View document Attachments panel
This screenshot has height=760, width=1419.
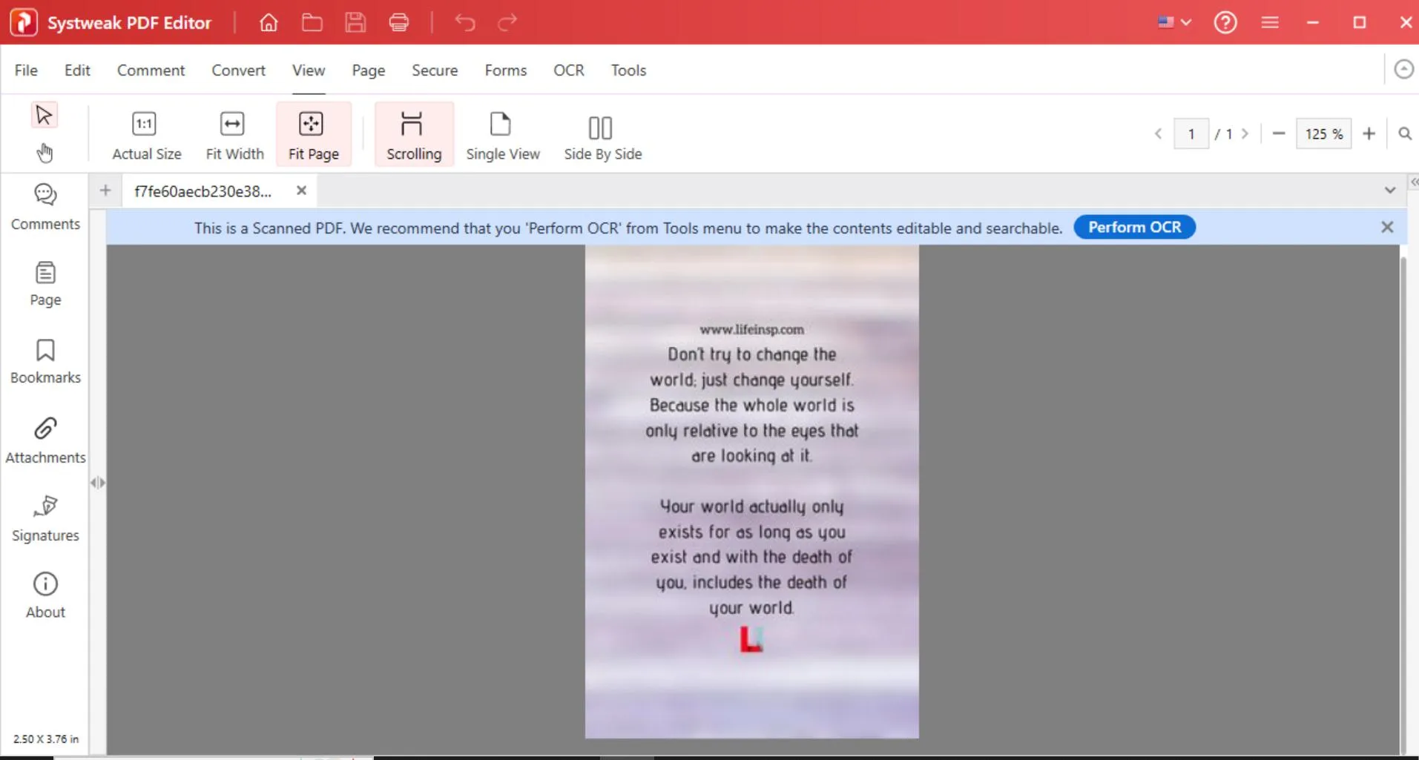point(45,440)
